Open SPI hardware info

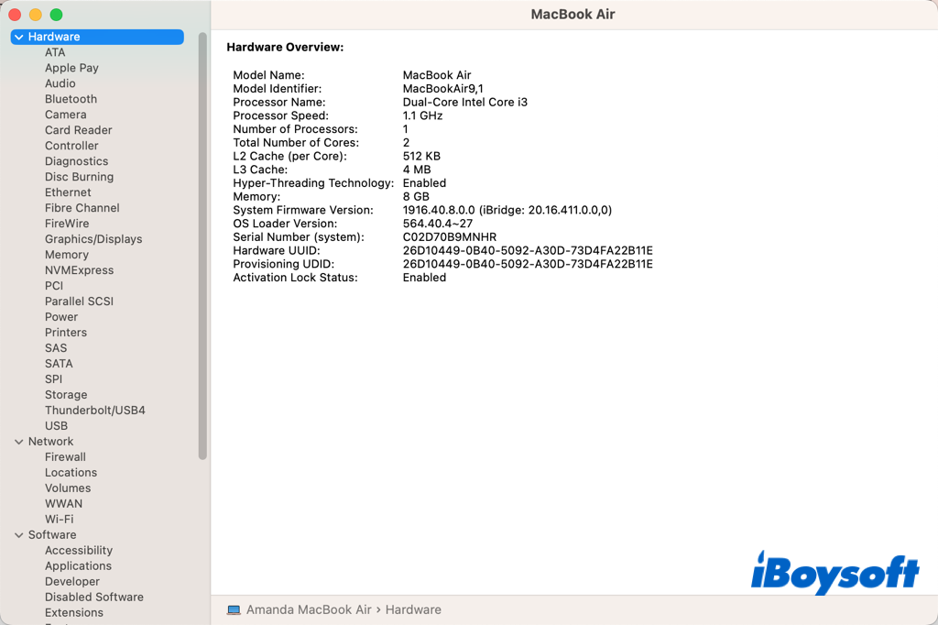(x=53, y=379)
